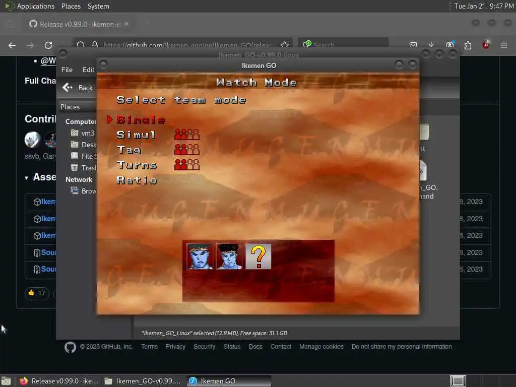
Task: Open the Firefox extensions puzzle icon
Action: point(468,45)
